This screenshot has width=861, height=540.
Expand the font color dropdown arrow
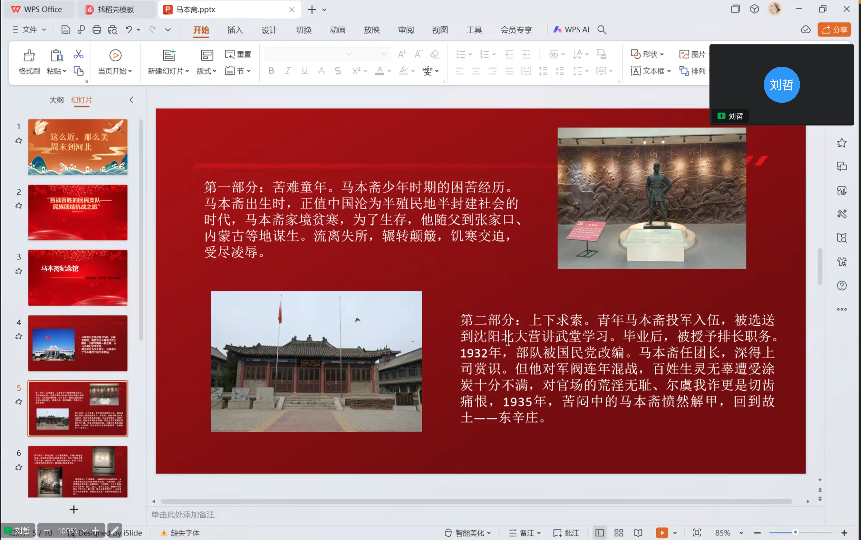click(389, 71)
